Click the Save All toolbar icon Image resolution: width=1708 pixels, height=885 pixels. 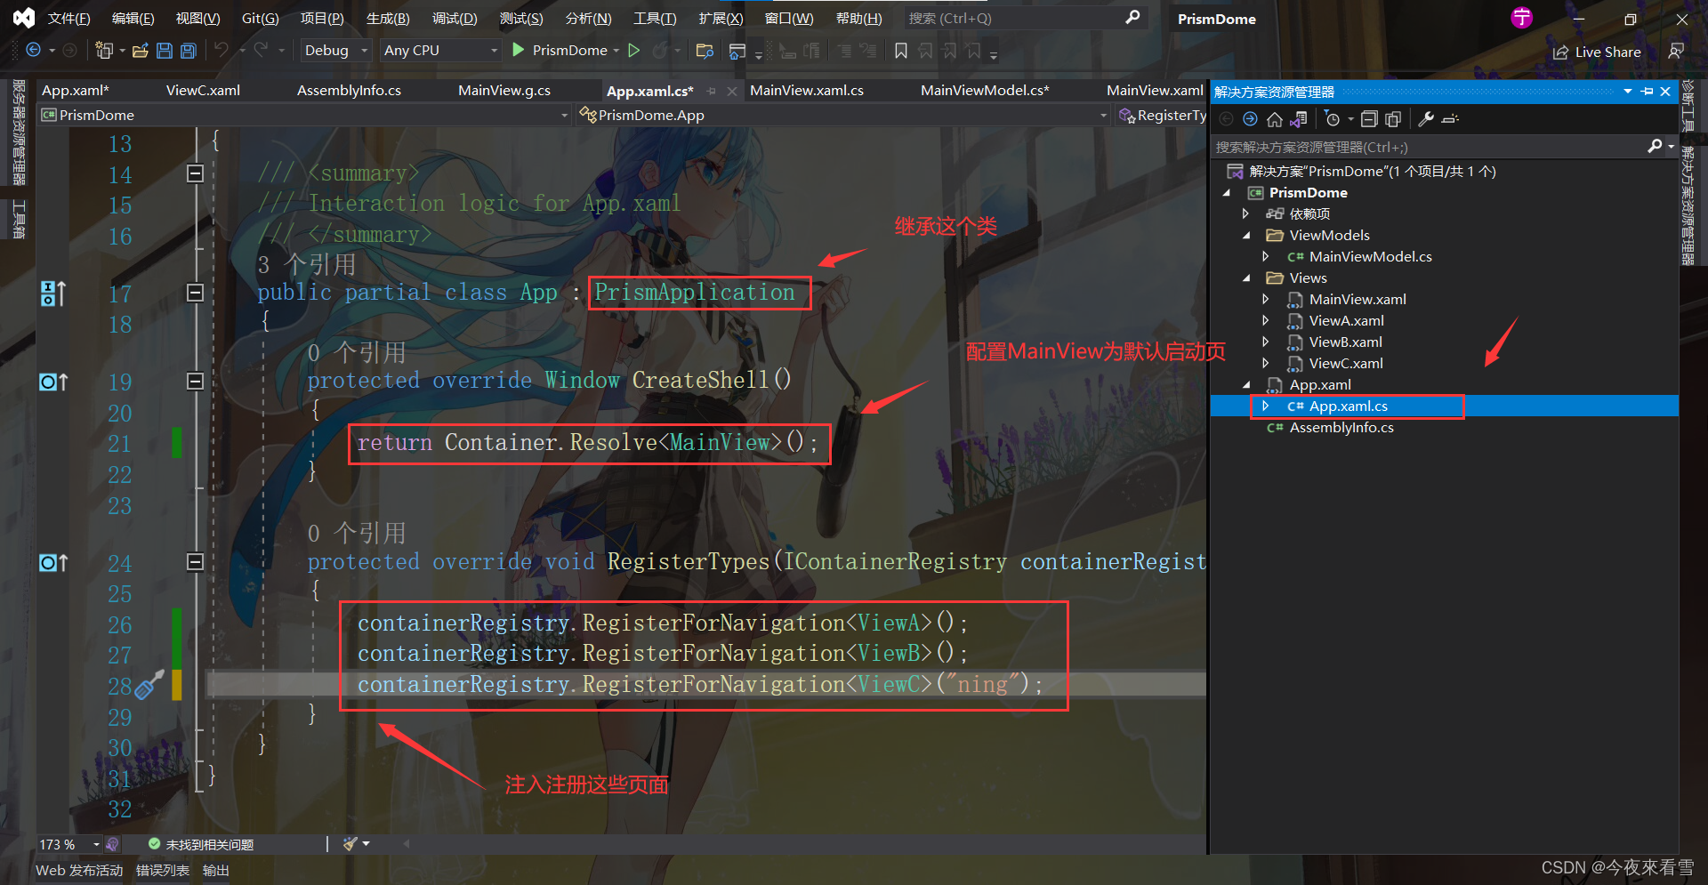[x=189, y=51]
